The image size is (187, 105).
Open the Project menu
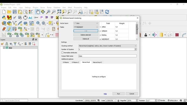4,8
